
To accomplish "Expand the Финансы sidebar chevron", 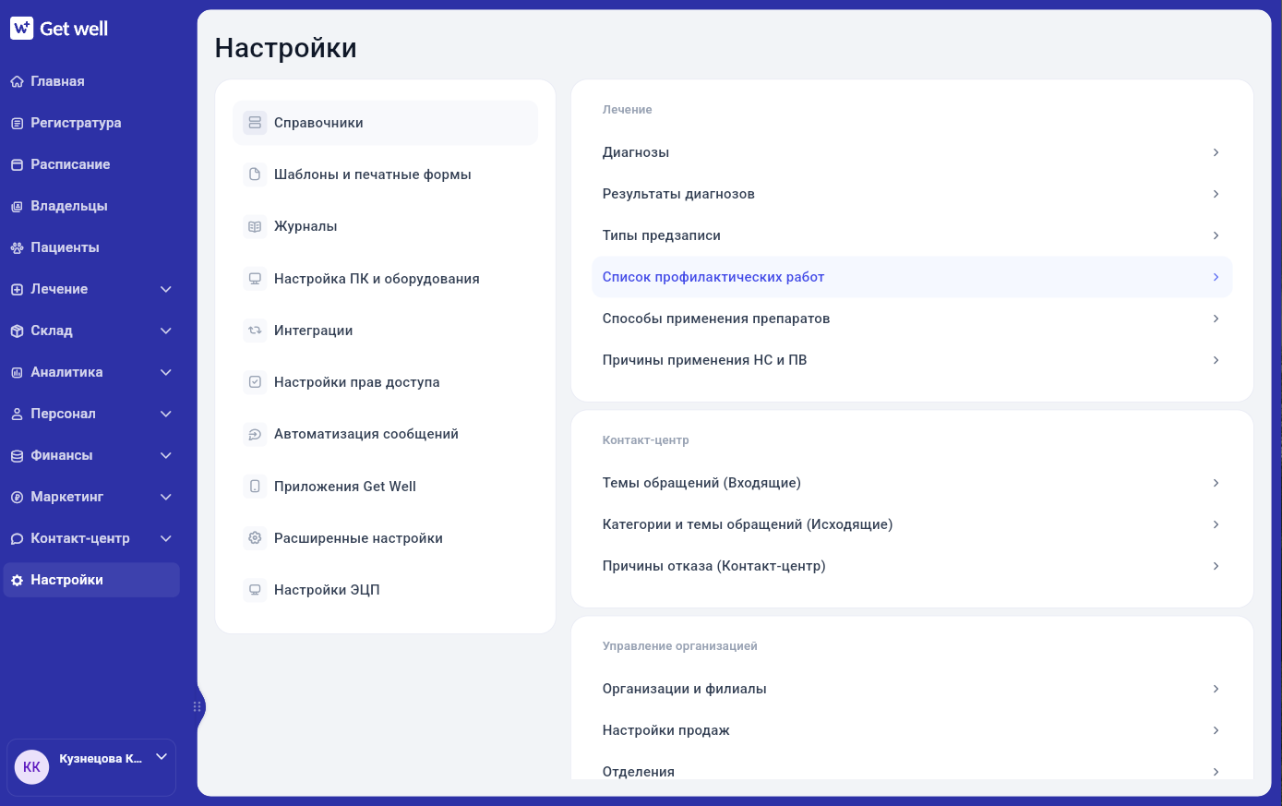I will click(x=166, y=455).
